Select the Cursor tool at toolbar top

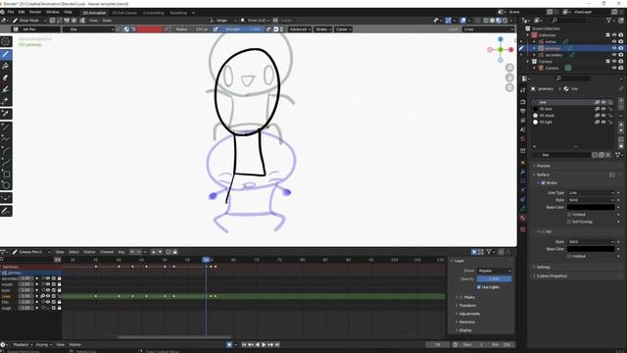(x=6, y=41)
